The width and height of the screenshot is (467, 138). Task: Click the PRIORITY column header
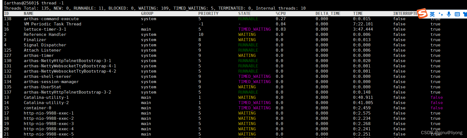[208, 14]
